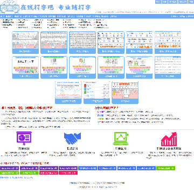Open the thumbnail showing the characters 幸福
This screenshot has height=194, width=194.
[111, 65]
